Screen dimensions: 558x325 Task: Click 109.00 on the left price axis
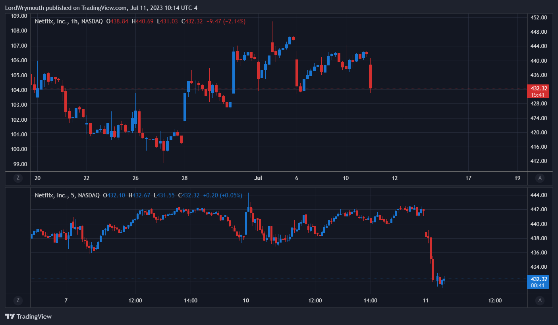point(19,16)
